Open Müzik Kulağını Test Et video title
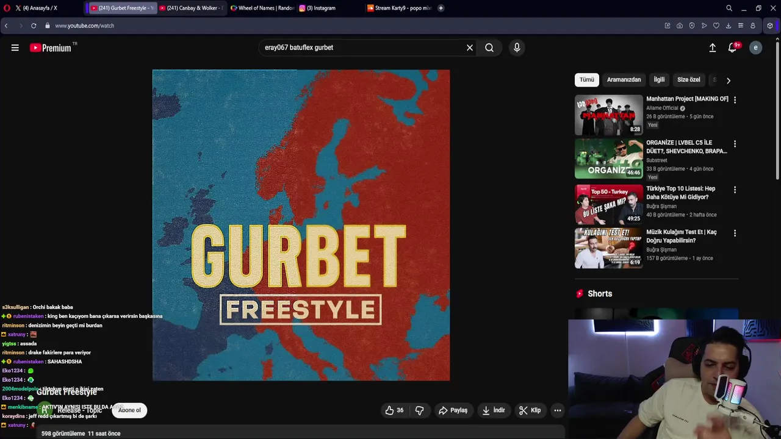 pos(682,236)
